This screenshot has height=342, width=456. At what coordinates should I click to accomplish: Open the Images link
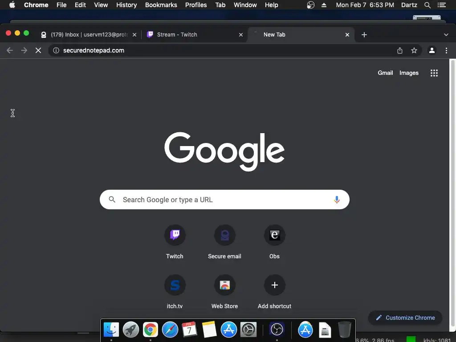[x=409, y=73]
